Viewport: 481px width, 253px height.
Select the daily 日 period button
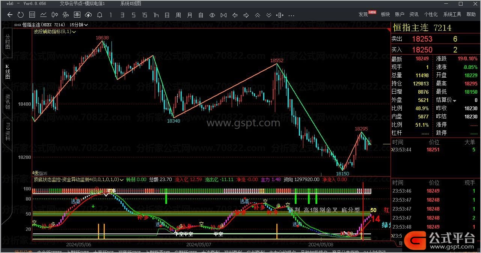point(167,15)
